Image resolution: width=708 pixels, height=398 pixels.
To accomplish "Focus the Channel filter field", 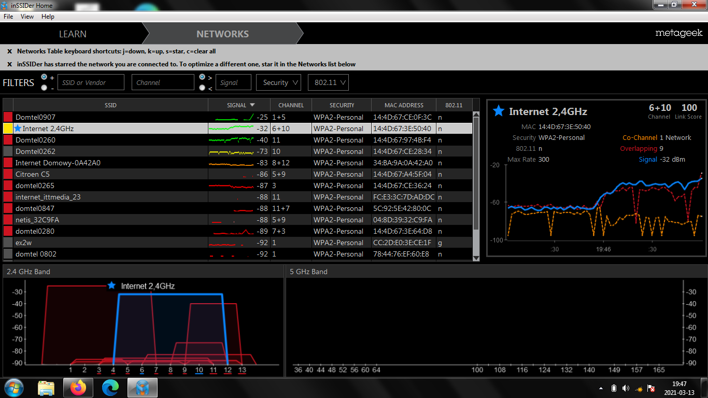I will 163,82.
